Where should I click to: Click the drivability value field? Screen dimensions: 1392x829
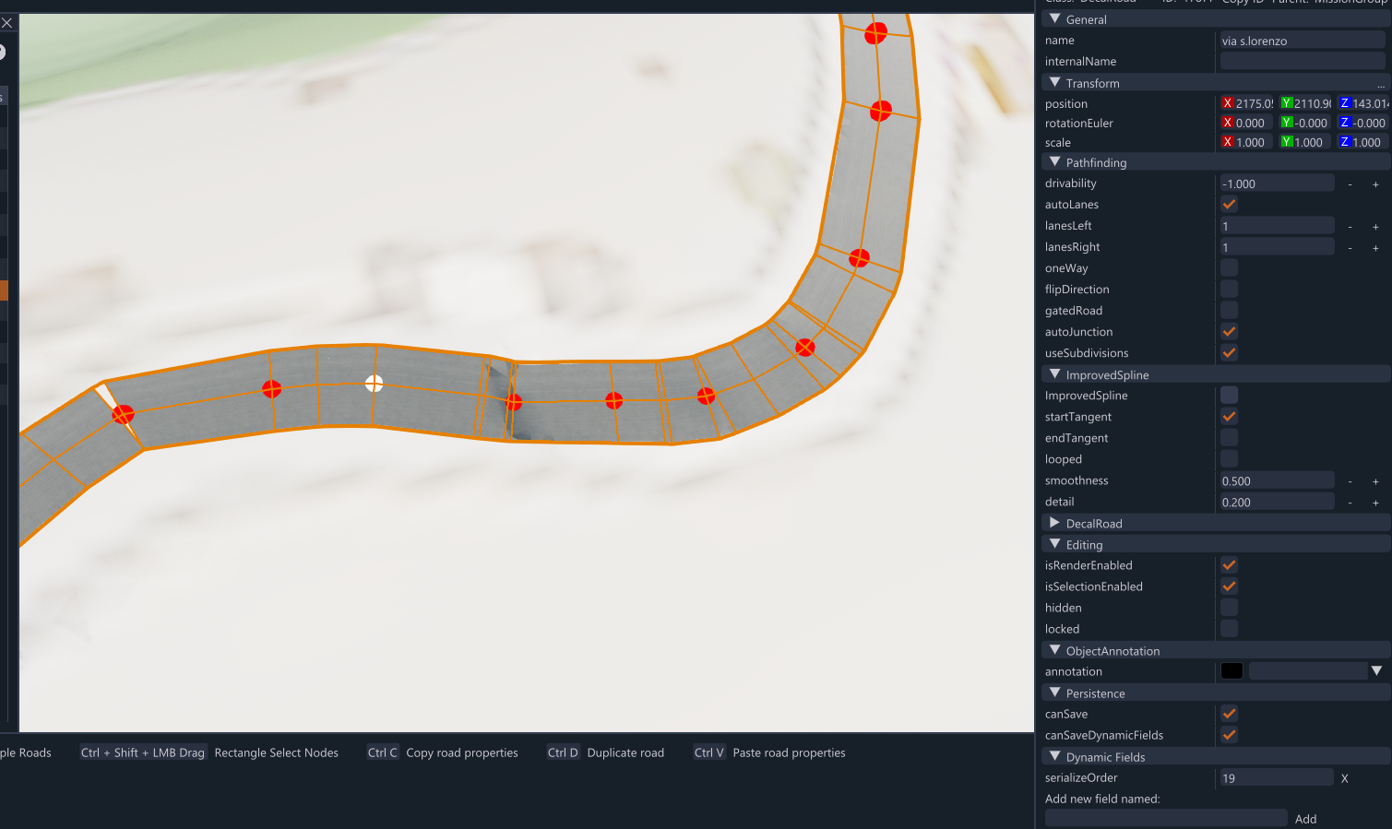[x=1278, y=184]
